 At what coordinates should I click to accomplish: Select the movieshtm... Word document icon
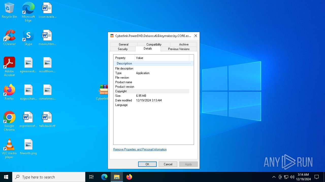pyautogui.click(x=47, y=38)
